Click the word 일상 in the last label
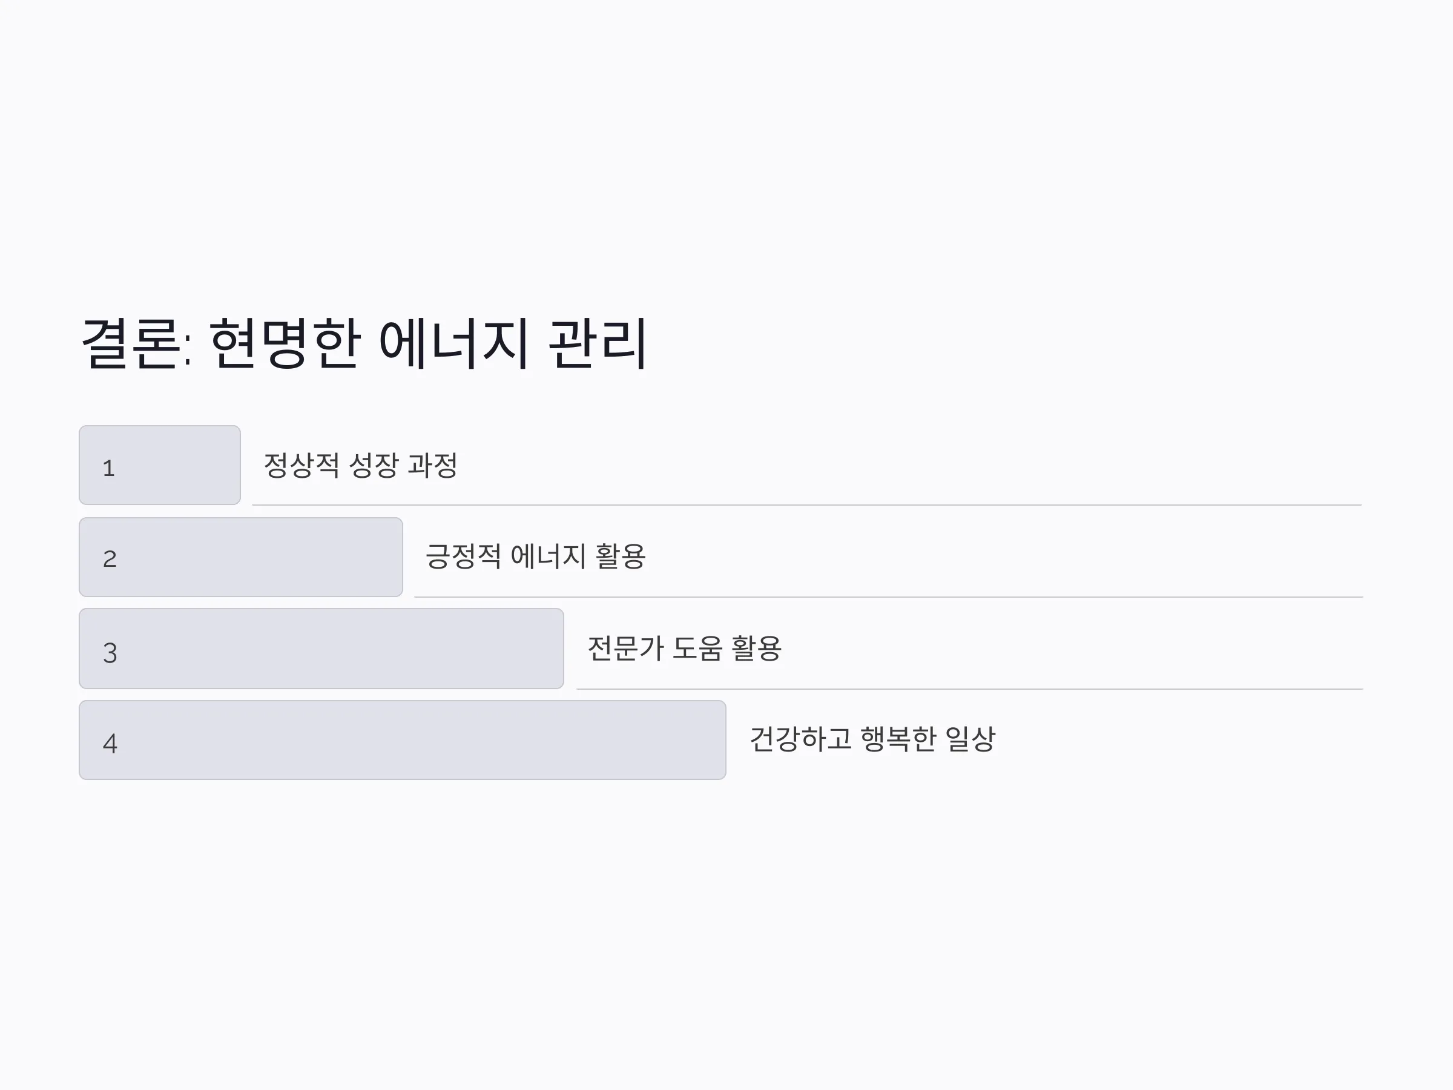Viewport: 1453px width, 1090px height. (971, 739)
